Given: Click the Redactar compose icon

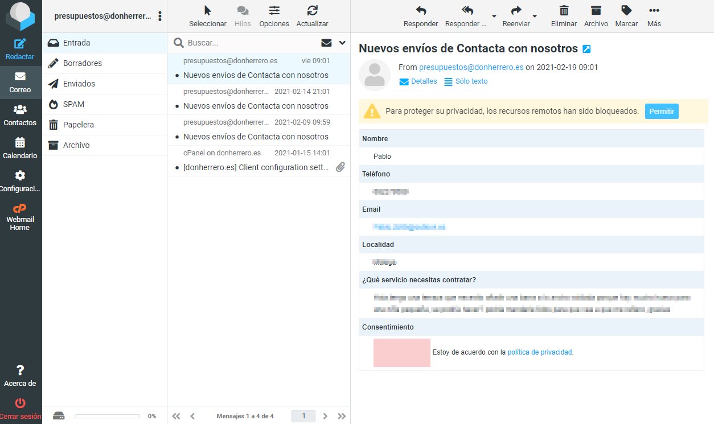Looking at the screenshot, I should pyautogui.click(x=20, y=44).
